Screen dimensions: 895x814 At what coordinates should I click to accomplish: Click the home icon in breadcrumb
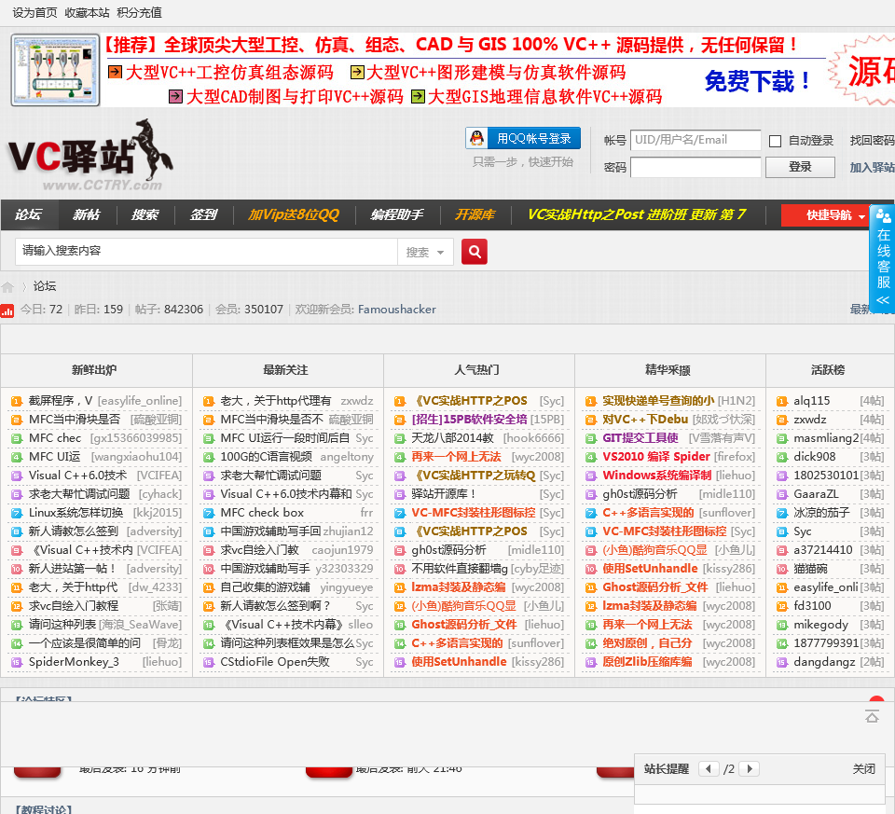click(7, 286)
